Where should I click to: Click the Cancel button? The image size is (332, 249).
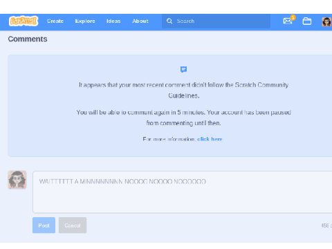click(73, 225)
